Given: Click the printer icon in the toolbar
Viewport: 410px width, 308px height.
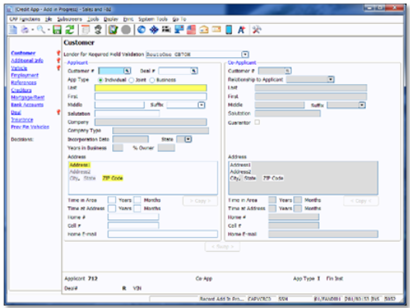Looking at the screenshot, I should (x=25, y=29).
